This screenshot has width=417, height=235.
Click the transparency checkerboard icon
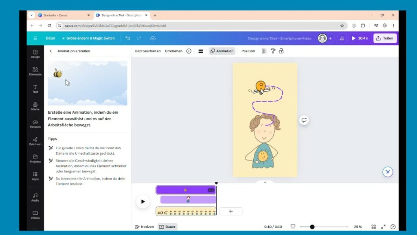tap(265, 51)
